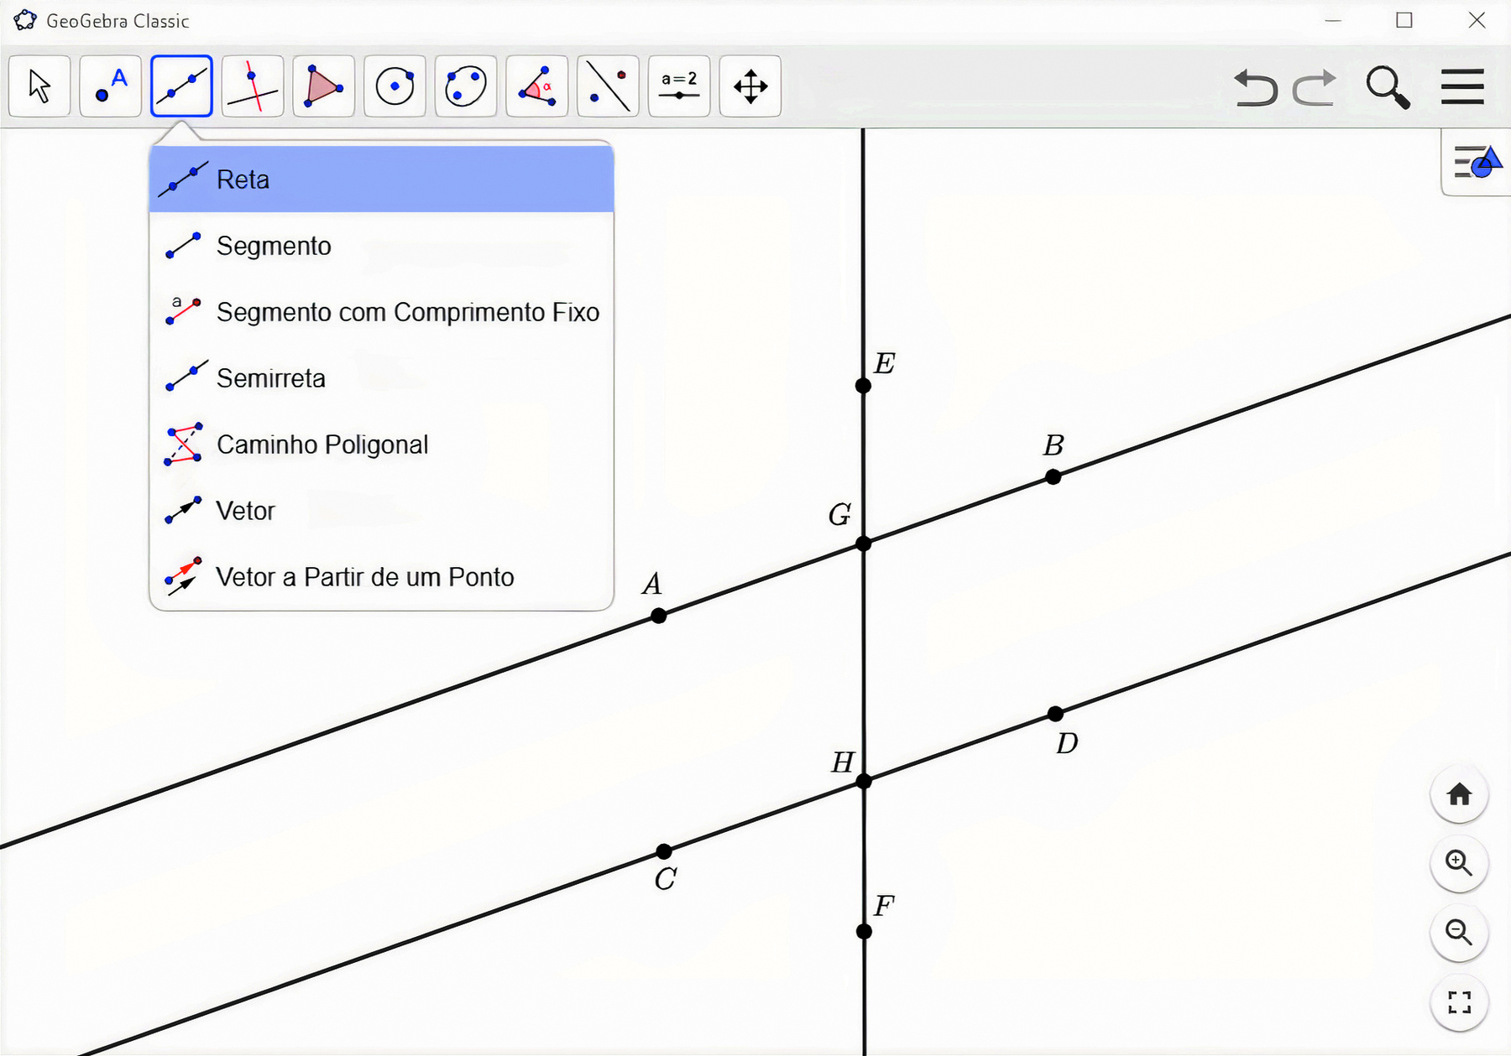Select the Perpendicular Line tool
Screen dimensions: 1511x1056
pyautogui.click(x=253, y=86)
